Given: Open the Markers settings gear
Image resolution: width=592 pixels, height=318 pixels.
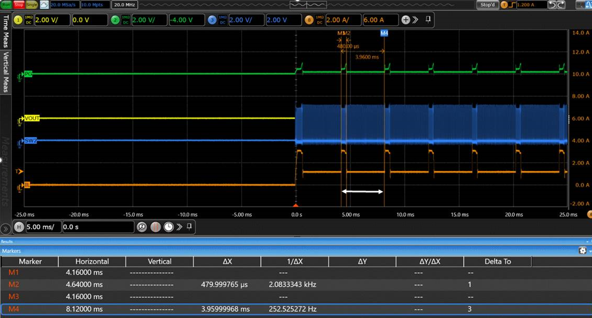Looking at the screenshot, I should [582, 251].
